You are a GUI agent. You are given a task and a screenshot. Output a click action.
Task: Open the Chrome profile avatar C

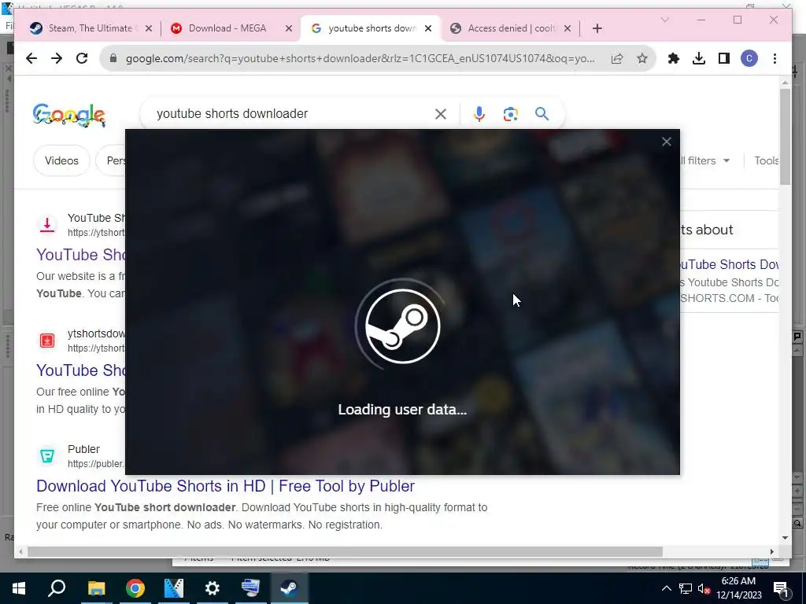(749, 58)
